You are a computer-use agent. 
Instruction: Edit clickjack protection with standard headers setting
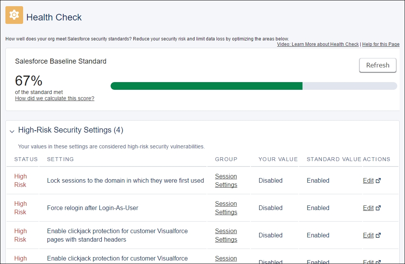click(x=368, y=235)
